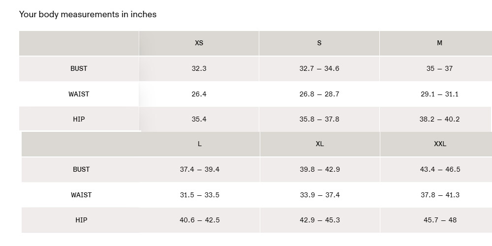This screenshot has height=246, width=492.
Task: Click the XXL hip range 45.7 – 48
Action: click(x=440, y=220)
